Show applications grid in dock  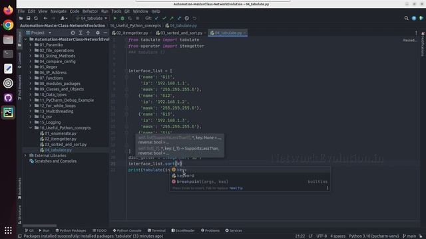(x=8, y=230)
